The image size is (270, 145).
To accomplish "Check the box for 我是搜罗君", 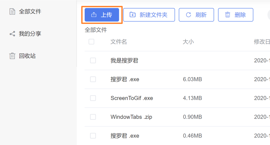I will click(93, 61).
